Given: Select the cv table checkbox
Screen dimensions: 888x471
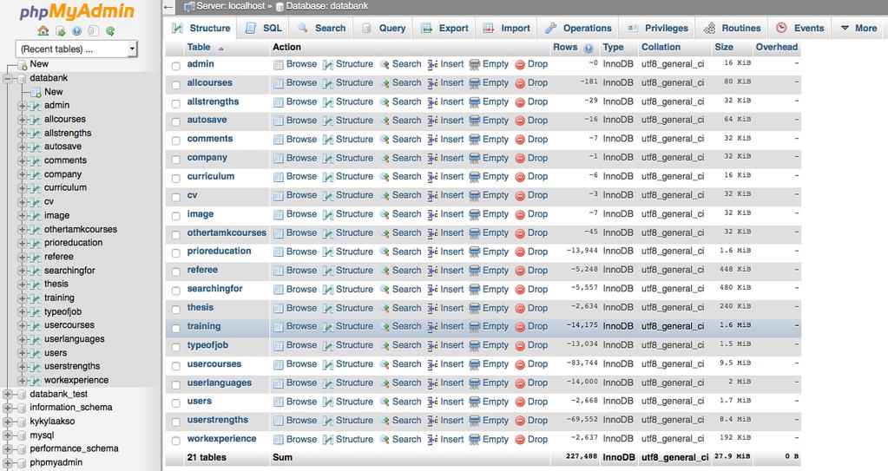Looking at the screenshot, I should pos(176,197).
